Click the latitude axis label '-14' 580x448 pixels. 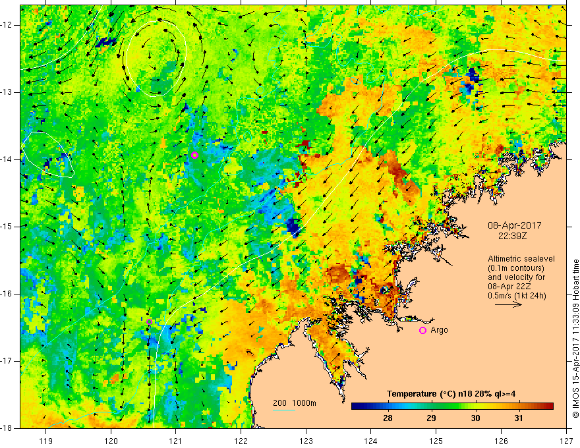click(7, 159)
